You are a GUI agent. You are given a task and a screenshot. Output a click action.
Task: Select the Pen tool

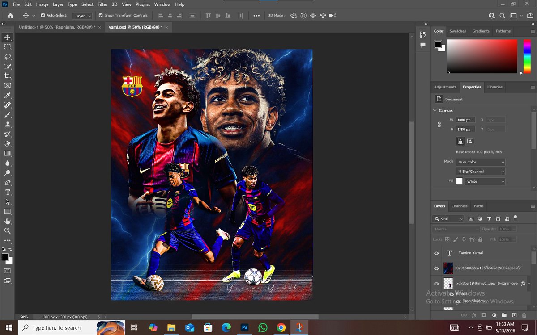point(7,183)
